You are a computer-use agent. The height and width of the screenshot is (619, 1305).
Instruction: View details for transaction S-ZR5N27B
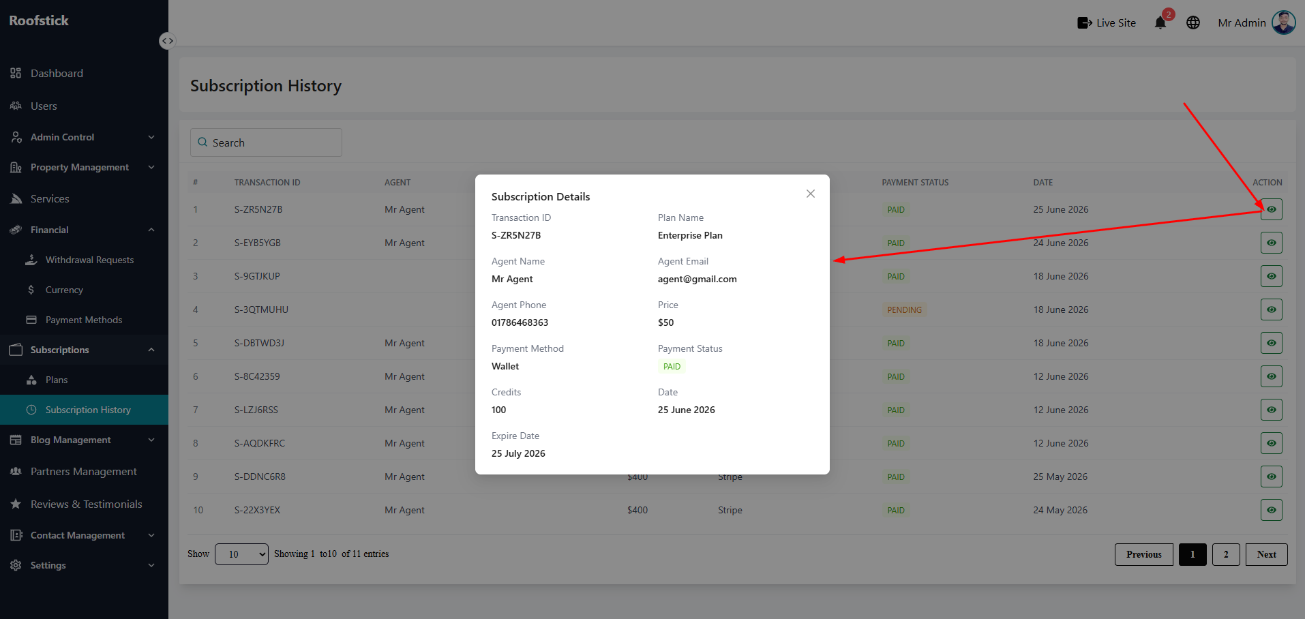point(1272,209)
